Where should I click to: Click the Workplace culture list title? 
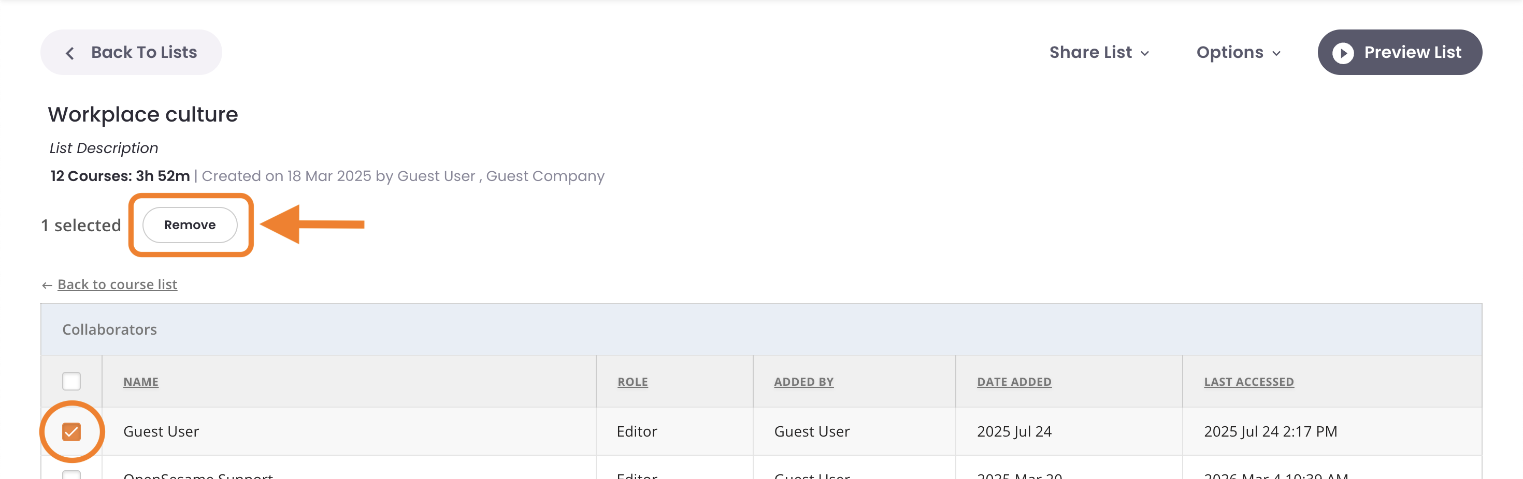143,114
